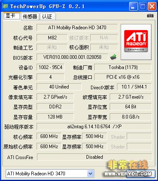
Task: Open the 认证 tab
Action: point(48,17)
